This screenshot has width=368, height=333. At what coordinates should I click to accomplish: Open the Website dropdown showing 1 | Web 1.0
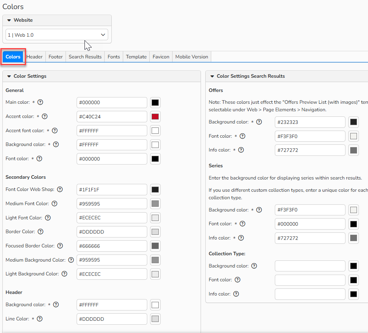(x=57, y=35)
